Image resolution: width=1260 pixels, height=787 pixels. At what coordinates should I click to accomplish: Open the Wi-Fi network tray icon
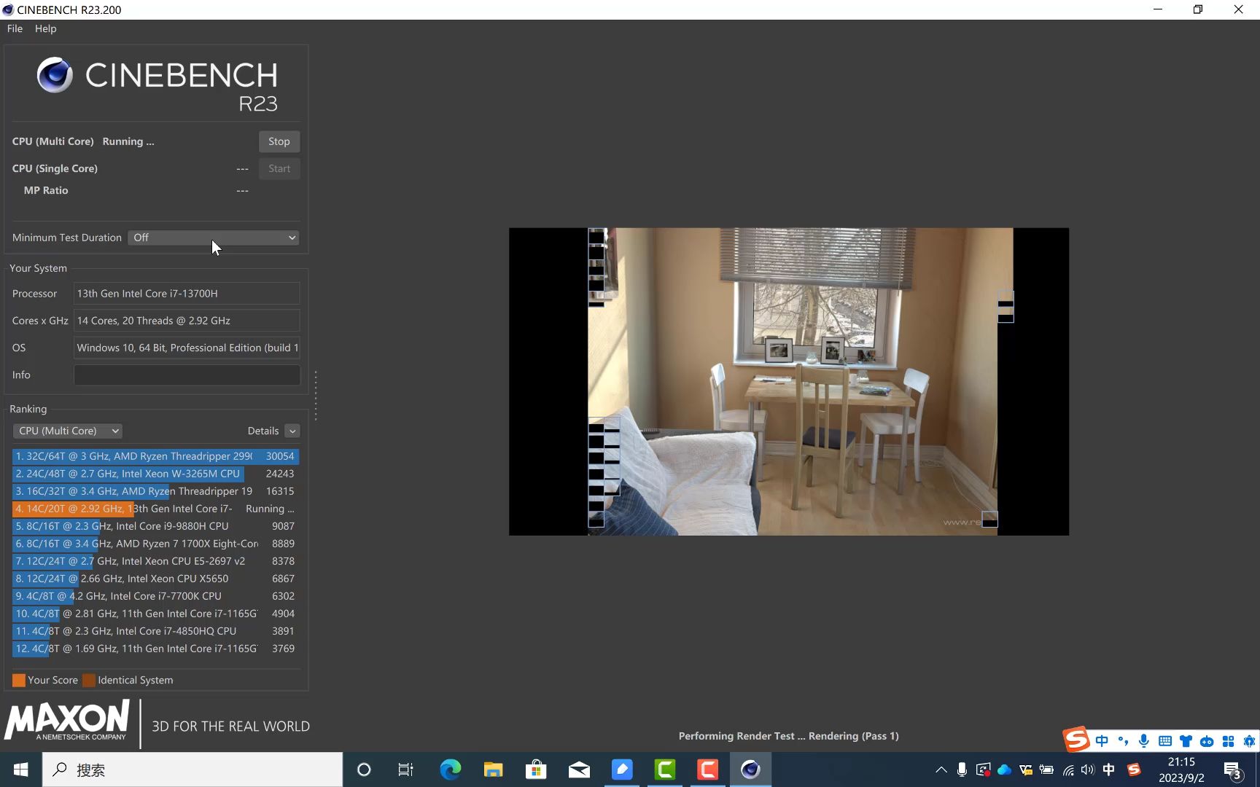(x=1068, y=770)
